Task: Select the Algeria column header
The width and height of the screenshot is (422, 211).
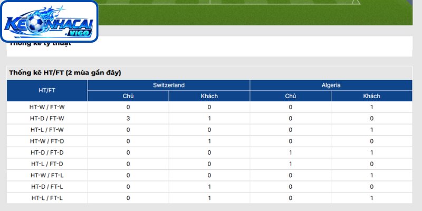Action: tap(331, 85)
